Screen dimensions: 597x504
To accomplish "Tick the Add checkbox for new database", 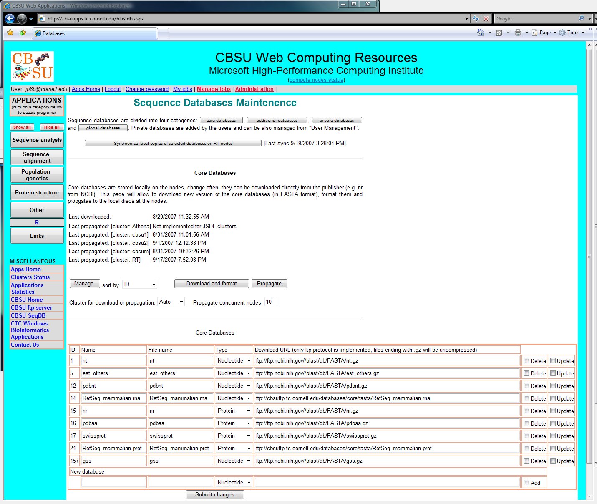I will [x=527, y=483].
